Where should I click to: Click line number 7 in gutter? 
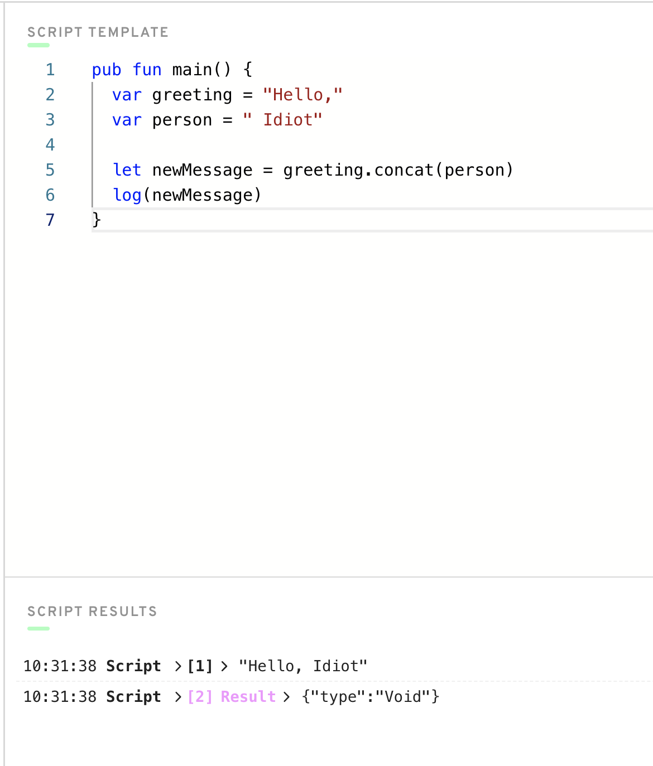[x=50, y=220]
